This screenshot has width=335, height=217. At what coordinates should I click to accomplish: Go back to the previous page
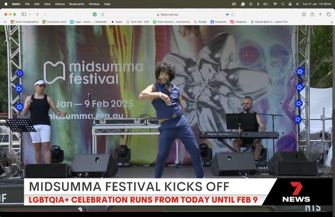coord(37,14)
